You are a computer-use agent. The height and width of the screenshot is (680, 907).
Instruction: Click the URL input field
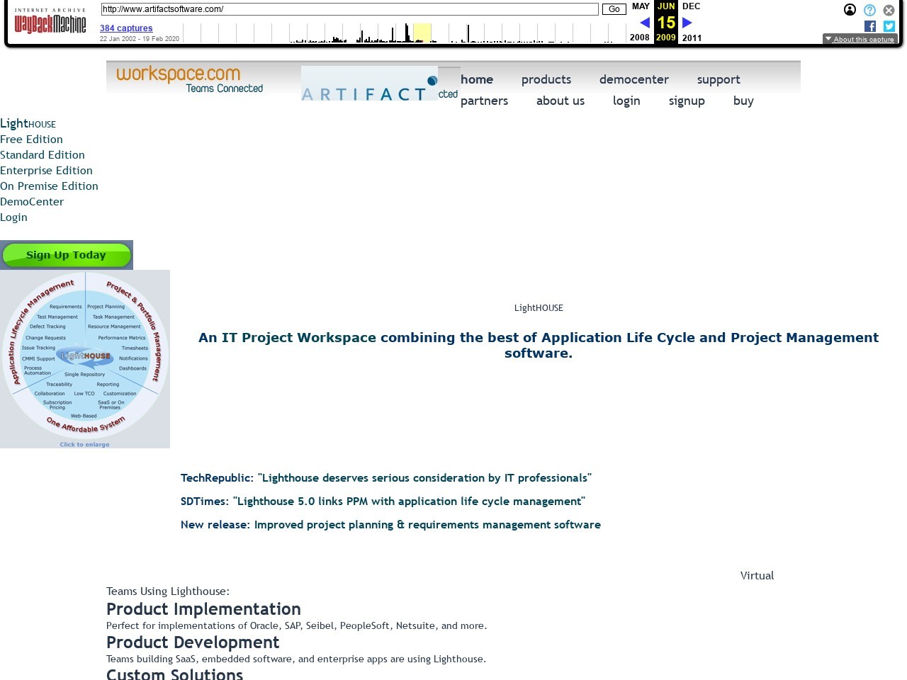tap(349, 9)
